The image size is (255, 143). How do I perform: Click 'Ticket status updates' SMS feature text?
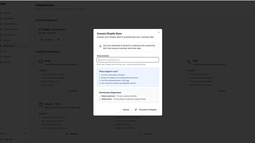(x=199, y=74)
